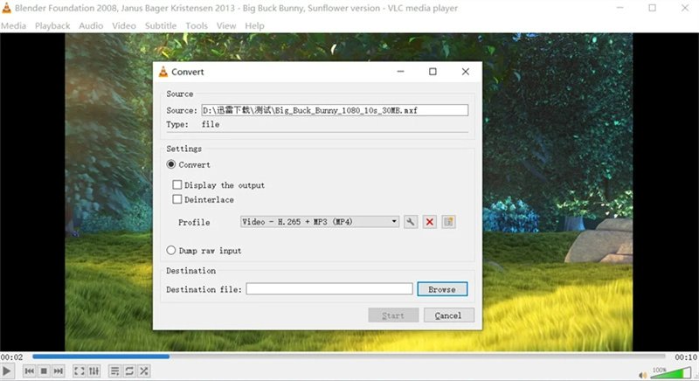This screenshot has width=699, height=381.
Task: Click the playback seek bar
Action: (349, 357)
